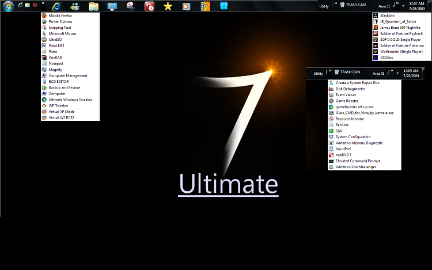Open Power Options entry
Viewport: 432px width, 270px height.
[70, 21]
